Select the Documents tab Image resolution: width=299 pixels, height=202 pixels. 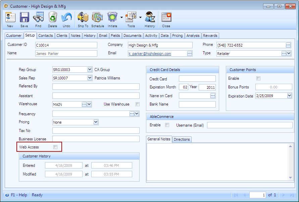tap(133, 36)
